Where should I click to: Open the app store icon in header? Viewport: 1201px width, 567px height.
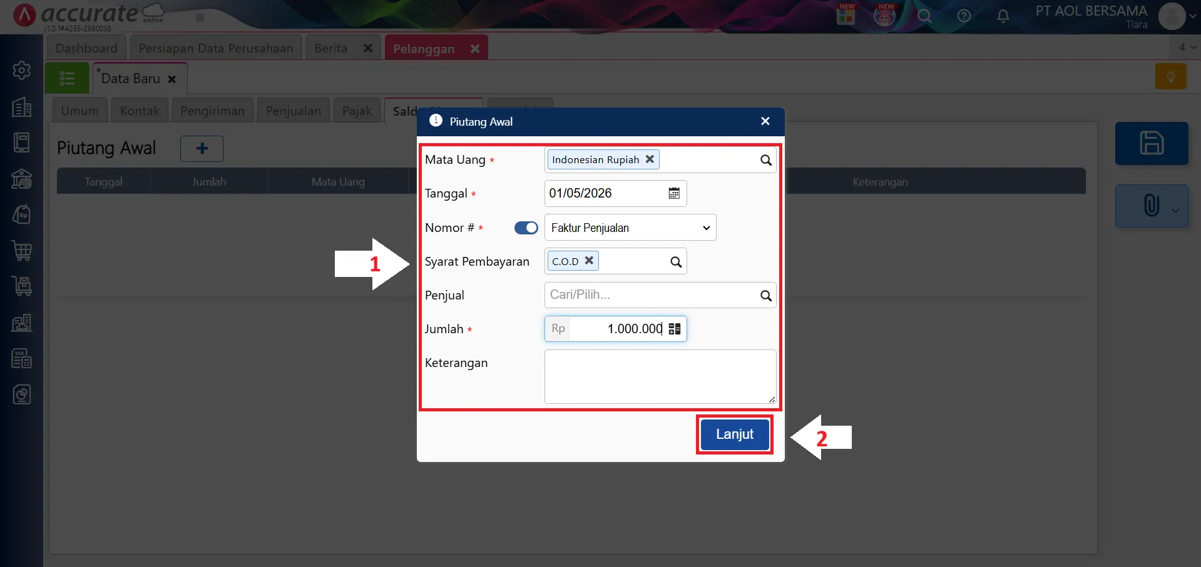pos(846,15)
